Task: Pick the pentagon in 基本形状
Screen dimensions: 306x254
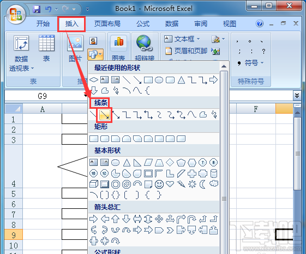Action: (x=181, y=163)
